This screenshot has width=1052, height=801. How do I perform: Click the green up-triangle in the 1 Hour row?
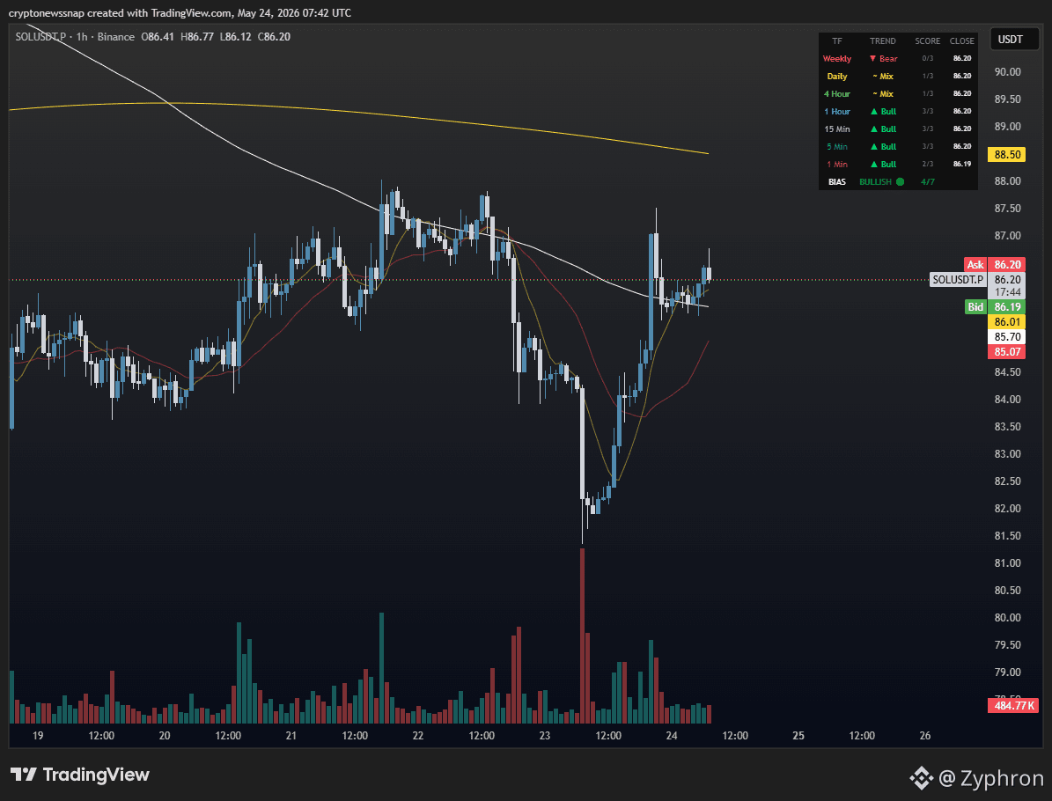point(873,112)
